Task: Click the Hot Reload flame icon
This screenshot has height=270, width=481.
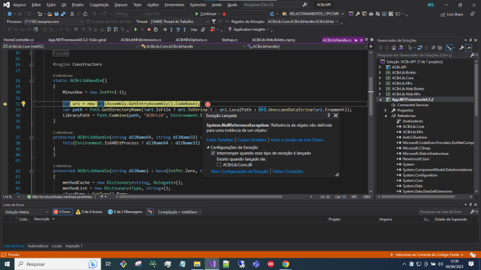Action: [224, 14]
